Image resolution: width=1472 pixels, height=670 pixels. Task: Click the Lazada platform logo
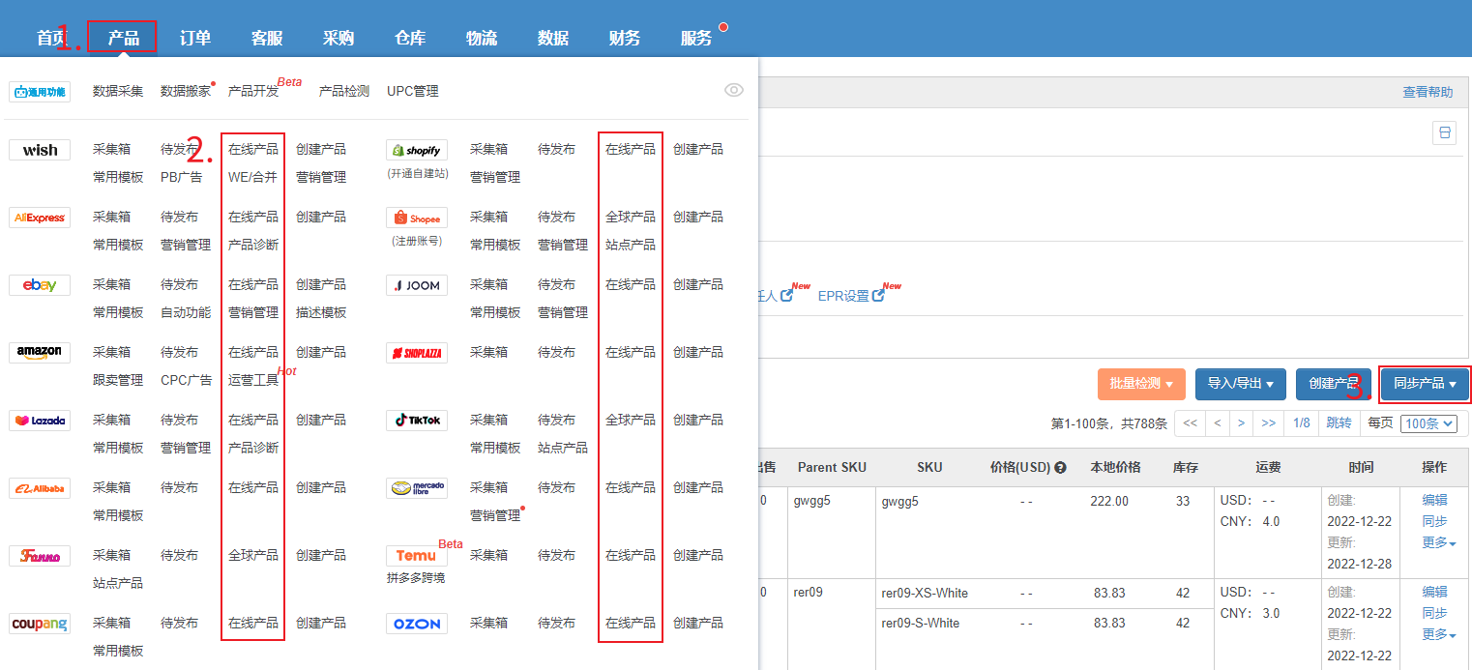40,421
